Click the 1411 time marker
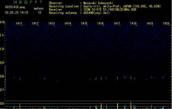The width and height of the screenshot is (172, 109). pos(19,23)
